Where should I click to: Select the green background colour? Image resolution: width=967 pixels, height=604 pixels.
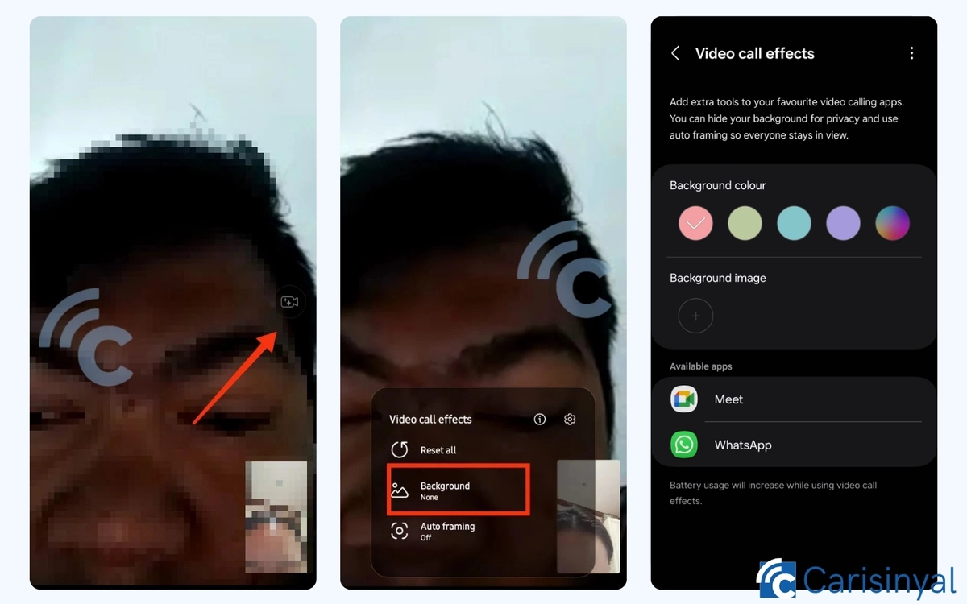[745, 223]
